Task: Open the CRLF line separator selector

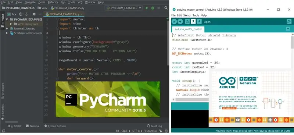Action: (x=126, y=131)
